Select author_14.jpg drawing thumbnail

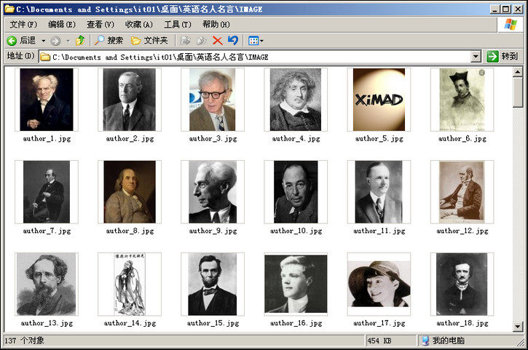pos(130,284)
